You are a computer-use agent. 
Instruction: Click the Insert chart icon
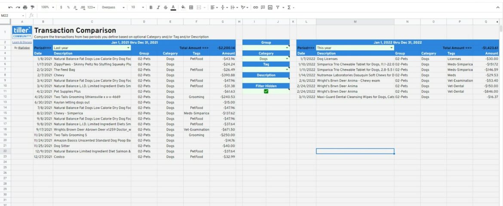[x=270, y=7]
